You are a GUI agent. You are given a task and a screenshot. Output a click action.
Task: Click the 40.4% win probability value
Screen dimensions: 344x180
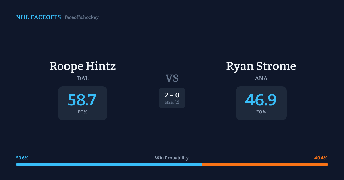point(321,158)
